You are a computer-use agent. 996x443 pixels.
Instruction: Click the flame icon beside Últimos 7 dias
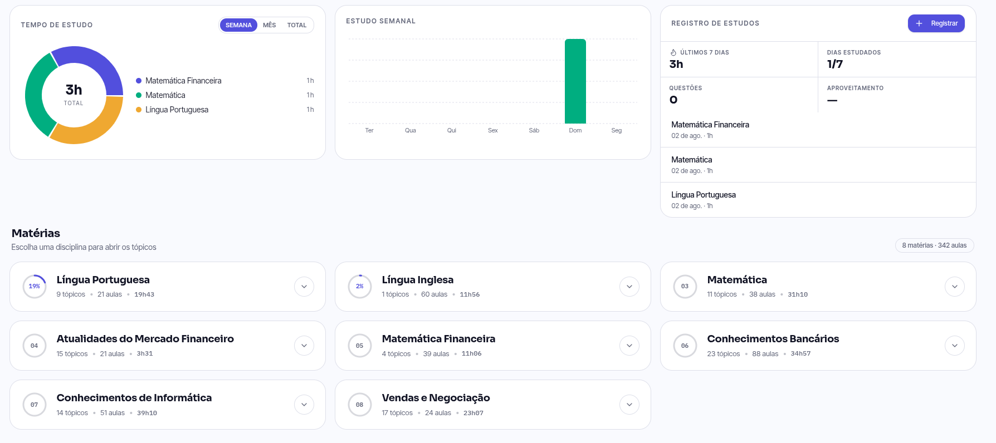click(x=673, y=52)
